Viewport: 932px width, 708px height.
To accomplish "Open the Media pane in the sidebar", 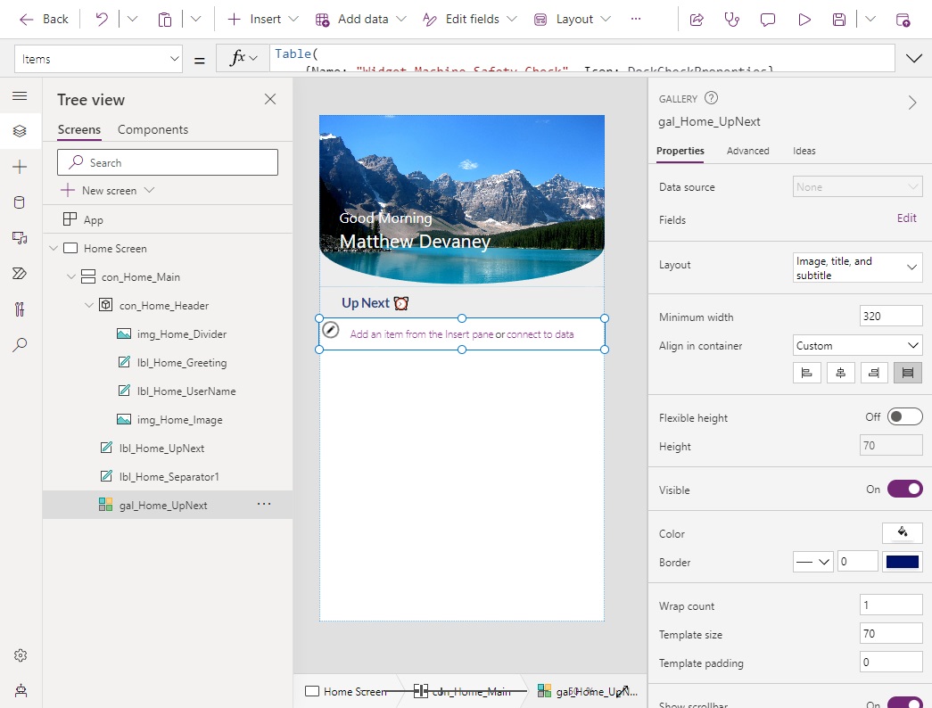I will tap(20, 237).
